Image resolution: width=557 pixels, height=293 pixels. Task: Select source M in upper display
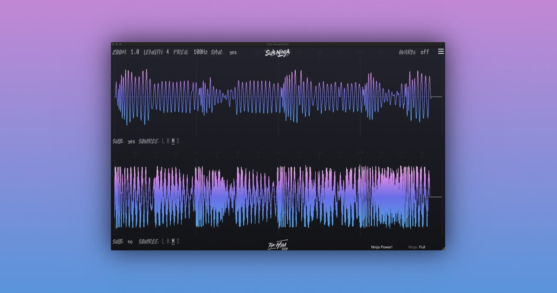[x=173, y=141]
